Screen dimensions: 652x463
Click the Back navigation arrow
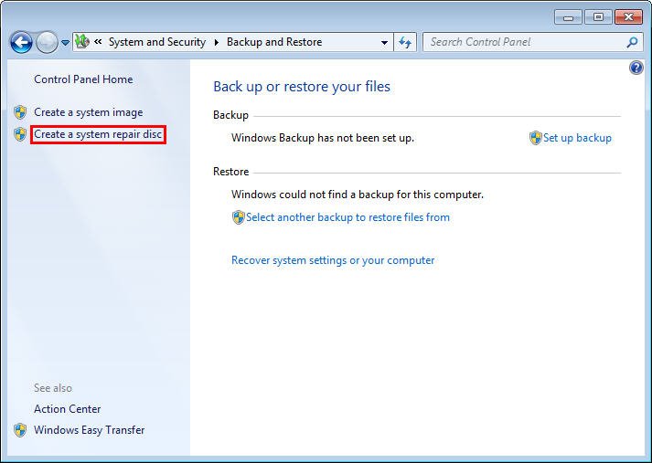21,42
